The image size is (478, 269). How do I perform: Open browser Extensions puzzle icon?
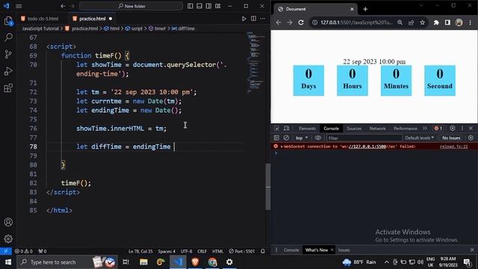tap(436, 22)
